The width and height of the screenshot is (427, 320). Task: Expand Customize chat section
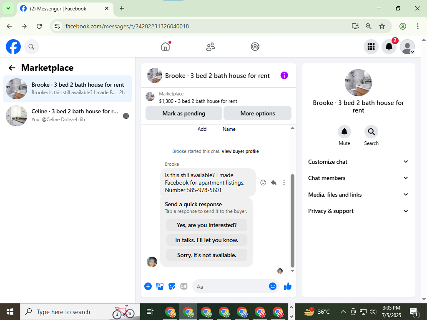pos(358,162)
